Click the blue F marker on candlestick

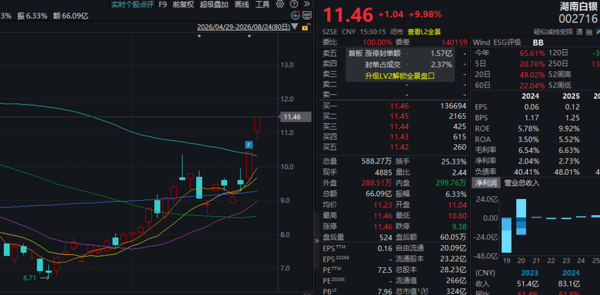[249, 145]
